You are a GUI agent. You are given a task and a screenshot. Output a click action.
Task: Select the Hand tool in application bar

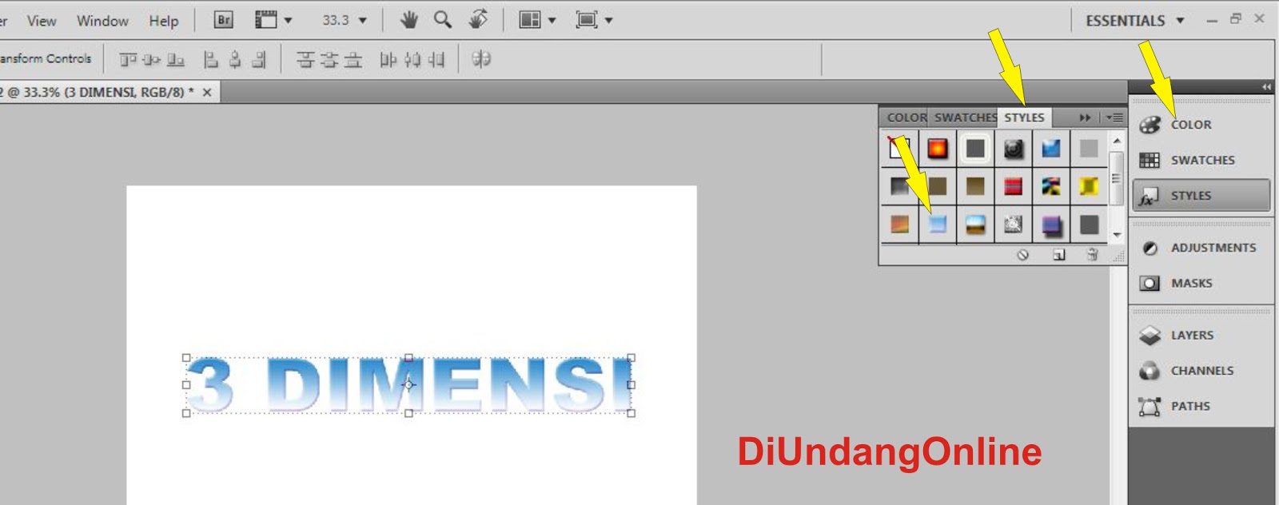click(409, 20)
